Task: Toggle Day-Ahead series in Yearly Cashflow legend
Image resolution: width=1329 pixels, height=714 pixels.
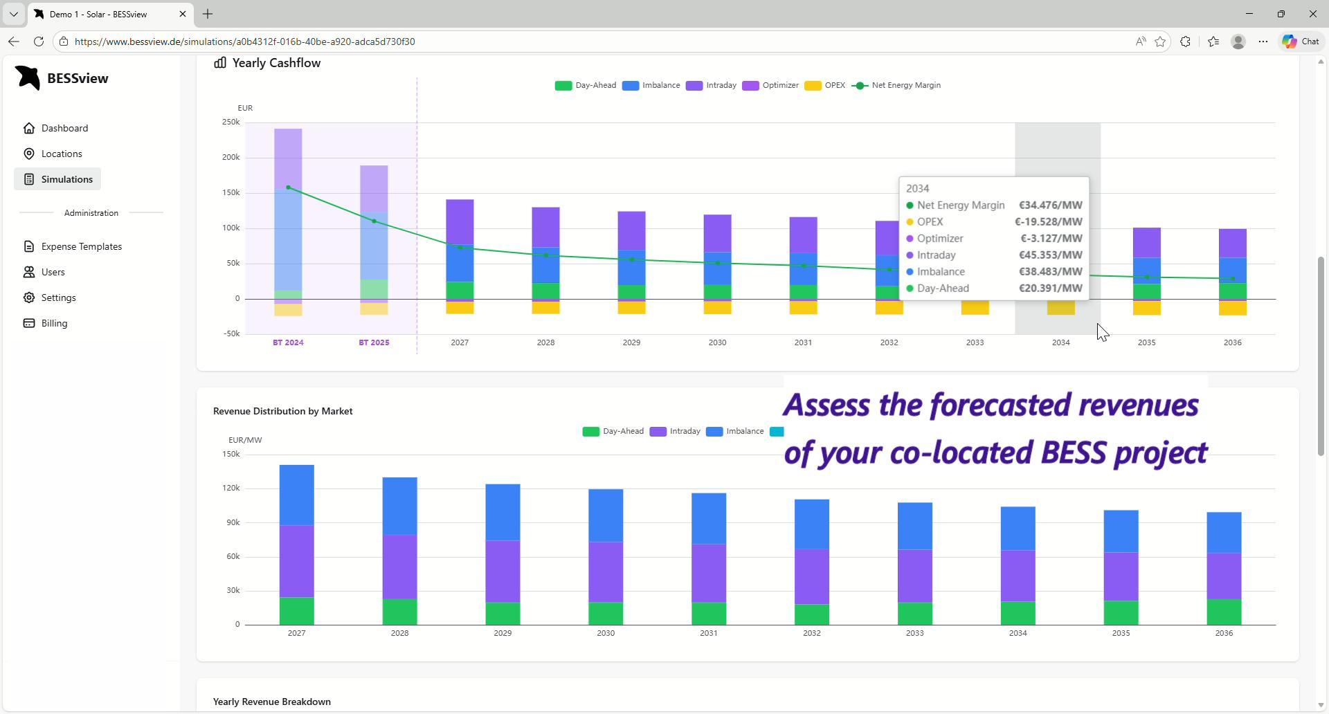Action: point(586,86)
